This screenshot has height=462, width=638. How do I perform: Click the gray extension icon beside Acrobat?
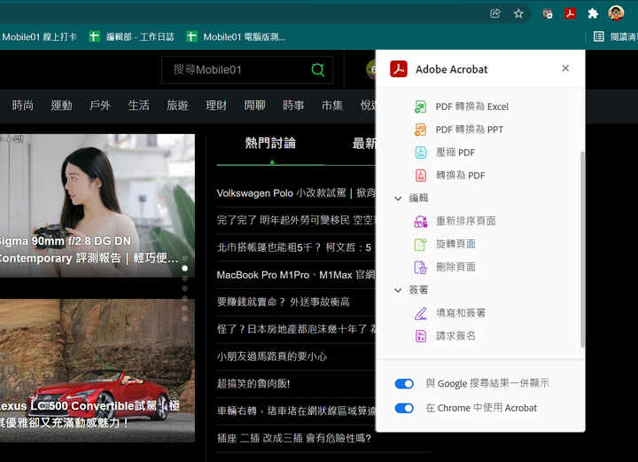548,14
